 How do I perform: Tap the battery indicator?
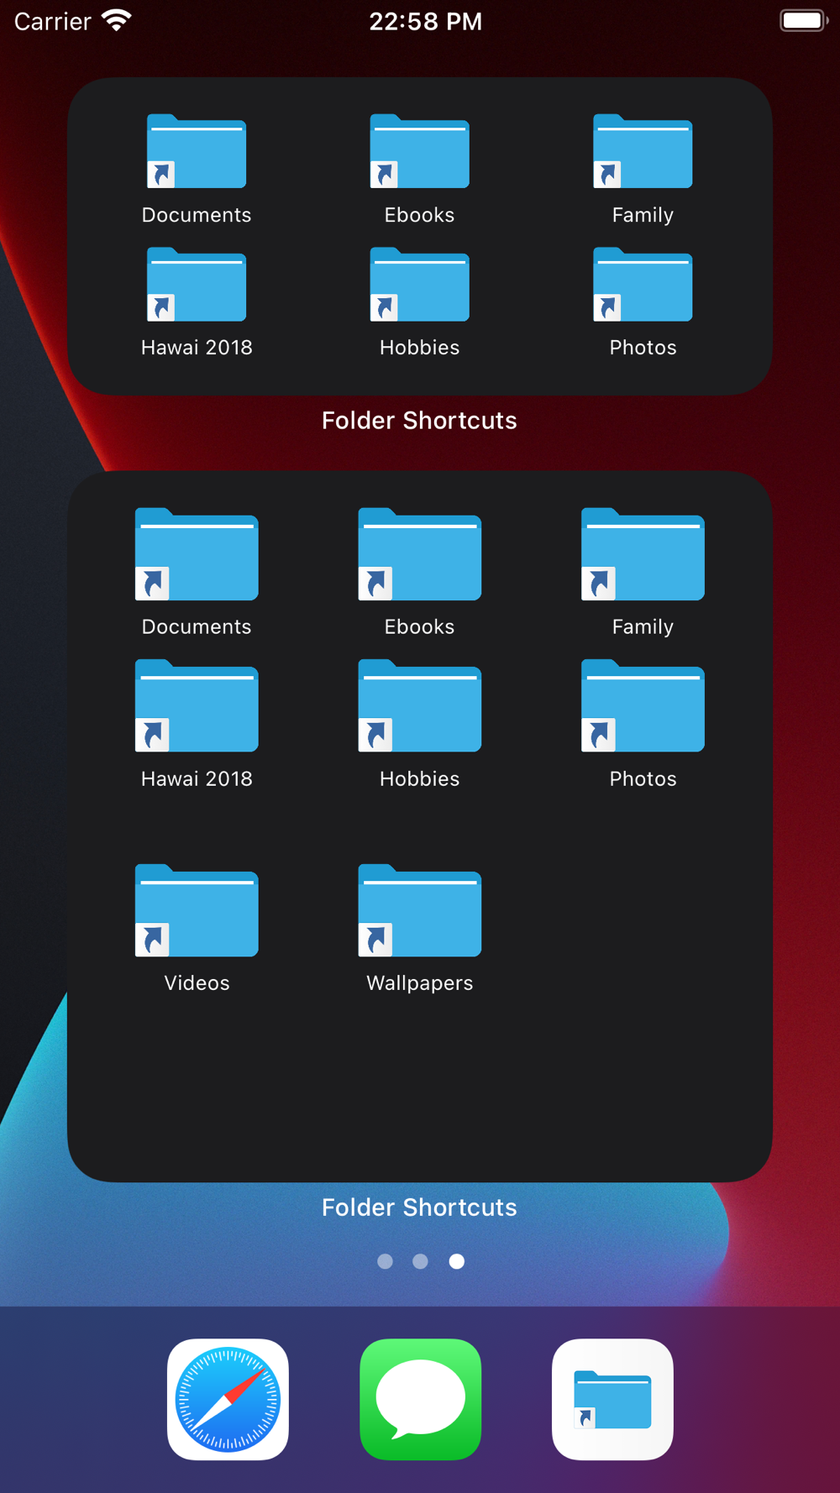coord(804,20)
